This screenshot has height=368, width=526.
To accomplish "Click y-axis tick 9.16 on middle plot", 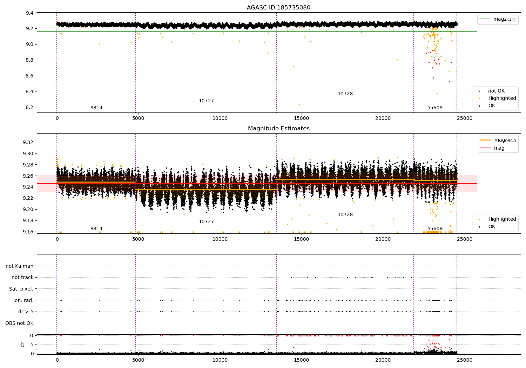I will coord(28,232).
